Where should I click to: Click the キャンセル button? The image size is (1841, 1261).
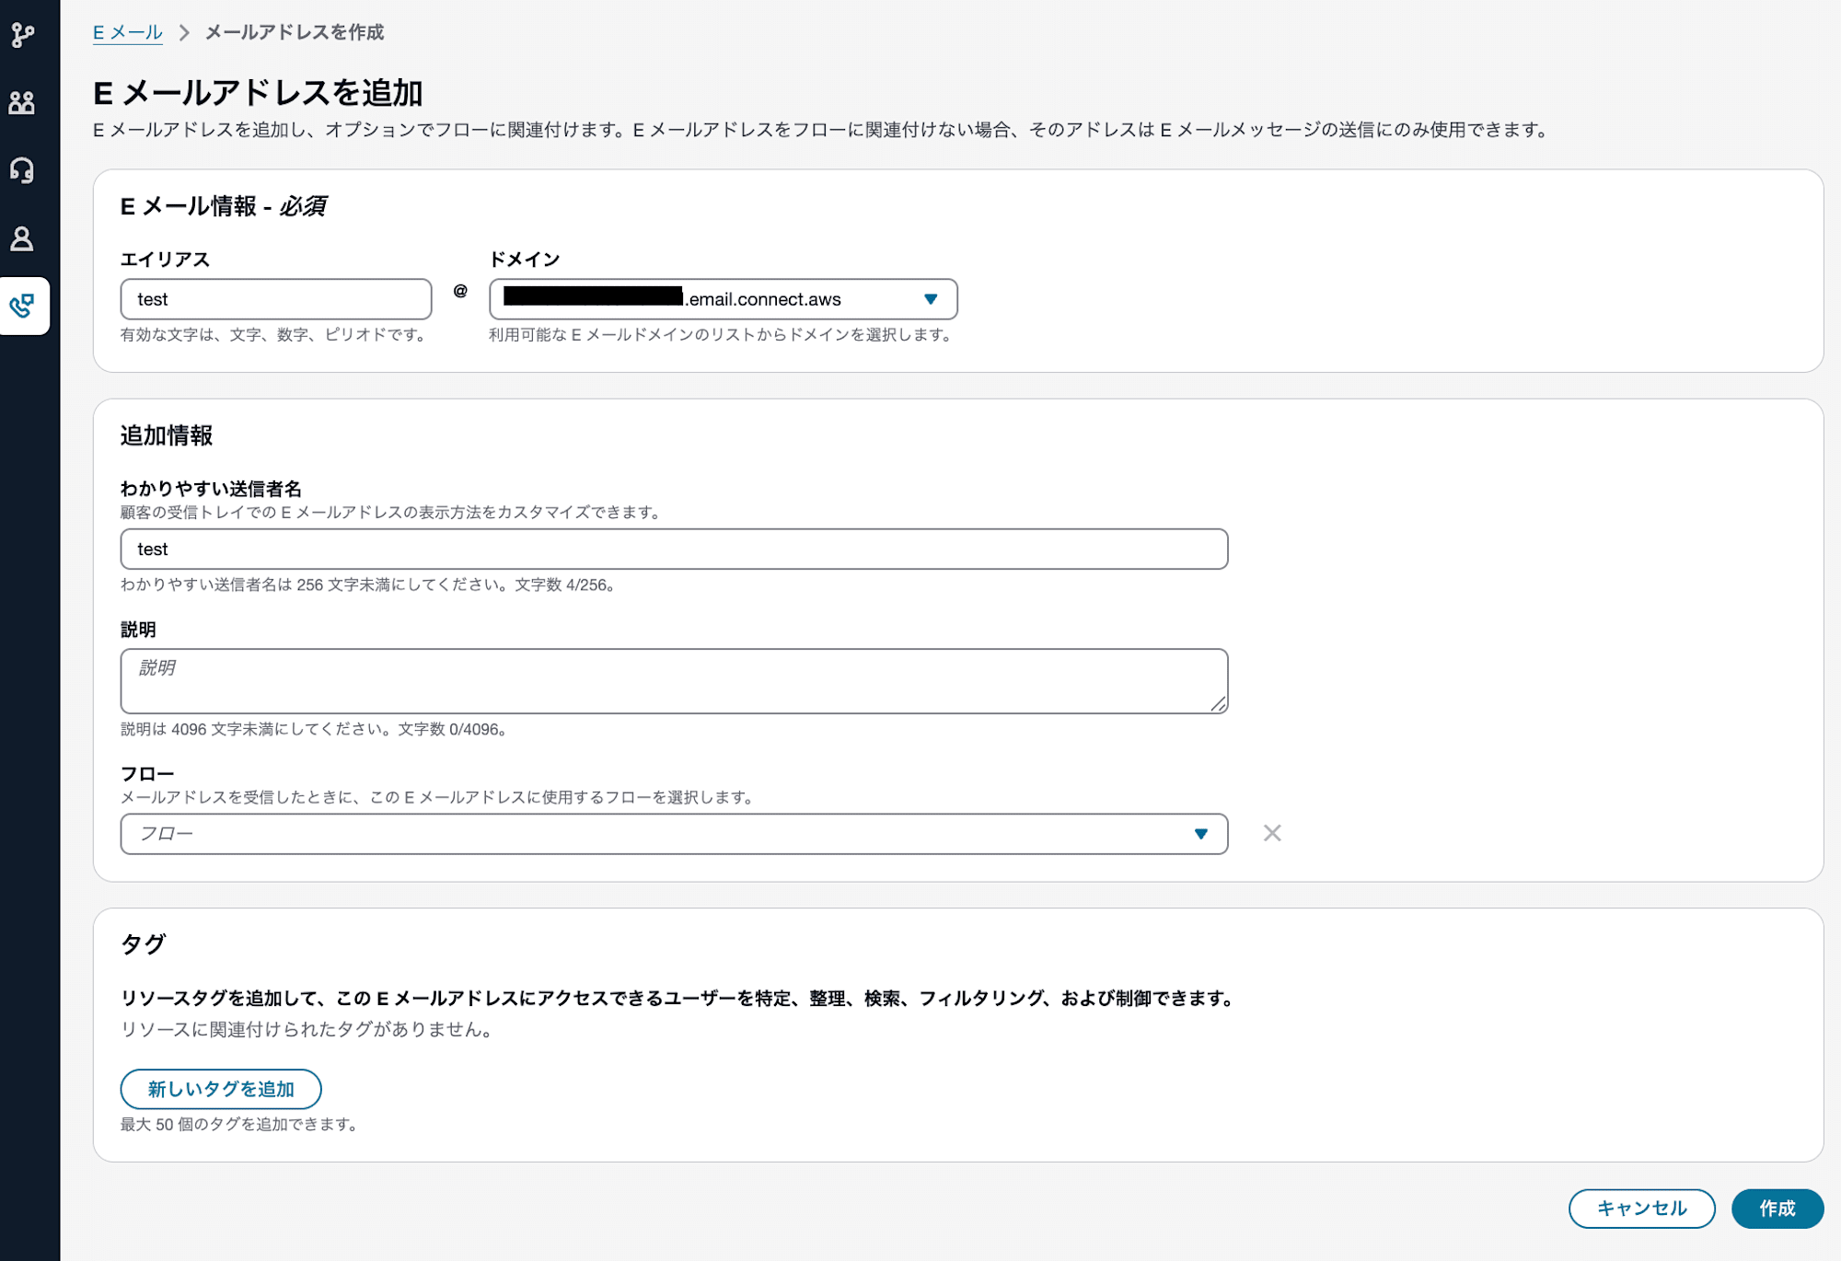(x=1641, y=1209)
